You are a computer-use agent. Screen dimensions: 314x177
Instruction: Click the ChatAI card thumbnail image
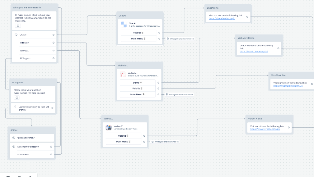tap(124, 25)
